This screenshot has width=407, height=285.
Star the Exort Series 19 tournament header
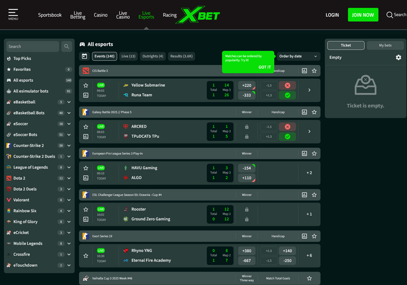click(314, 236)
